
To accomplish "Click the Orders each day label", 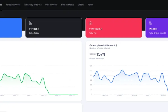I will coord(97,59).
